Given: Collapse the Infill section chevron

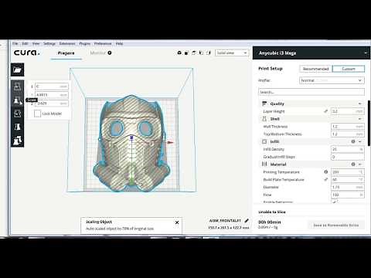Looking at the screenshot, I should coord(360,141).
